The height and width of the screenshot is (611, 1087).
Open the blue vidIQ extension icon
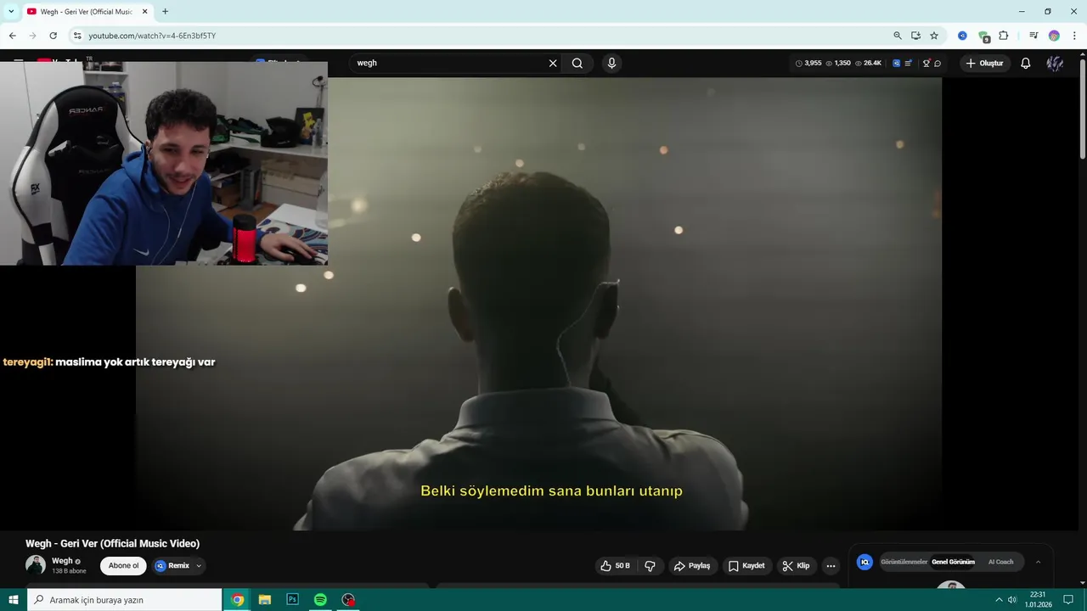pos(962,36)
